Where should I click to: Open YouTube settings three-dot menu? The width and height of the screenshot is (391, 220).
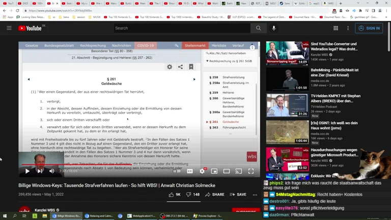tap(348, 28)
